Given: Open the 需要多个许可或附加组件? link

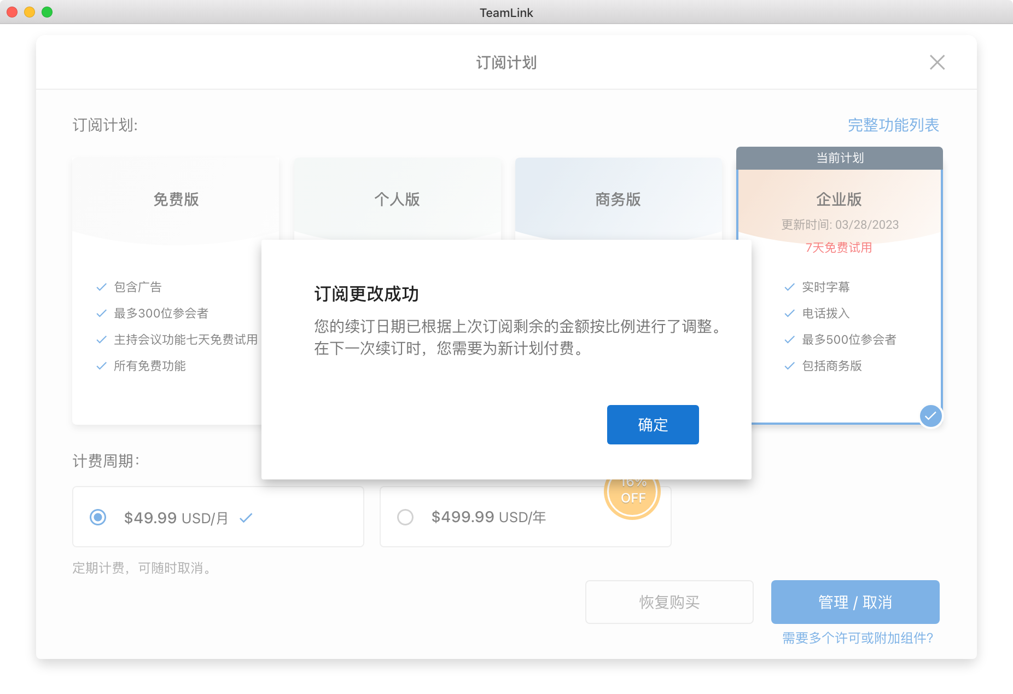Looking at the screenshot, I should coord(857,638).
